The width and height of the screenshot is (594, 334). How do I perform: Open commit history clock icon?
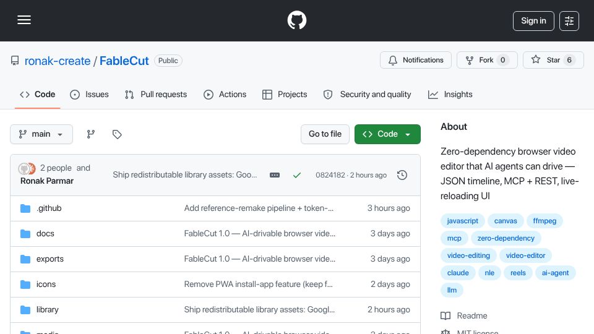tap(402, 175)
